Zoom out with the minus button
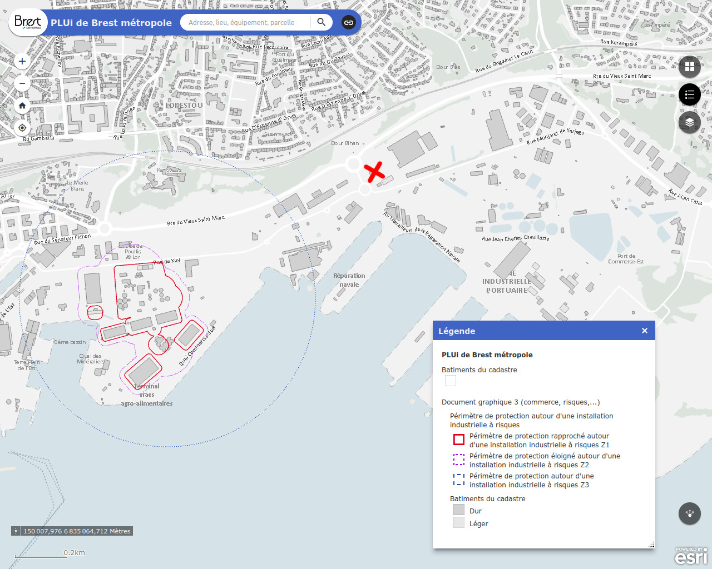Screen dimensions: 712x569 (22, 83)
